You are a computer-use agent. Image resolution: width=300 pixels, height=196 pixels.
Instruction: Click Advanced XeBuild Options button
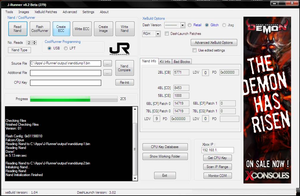[x=214, y=43]
